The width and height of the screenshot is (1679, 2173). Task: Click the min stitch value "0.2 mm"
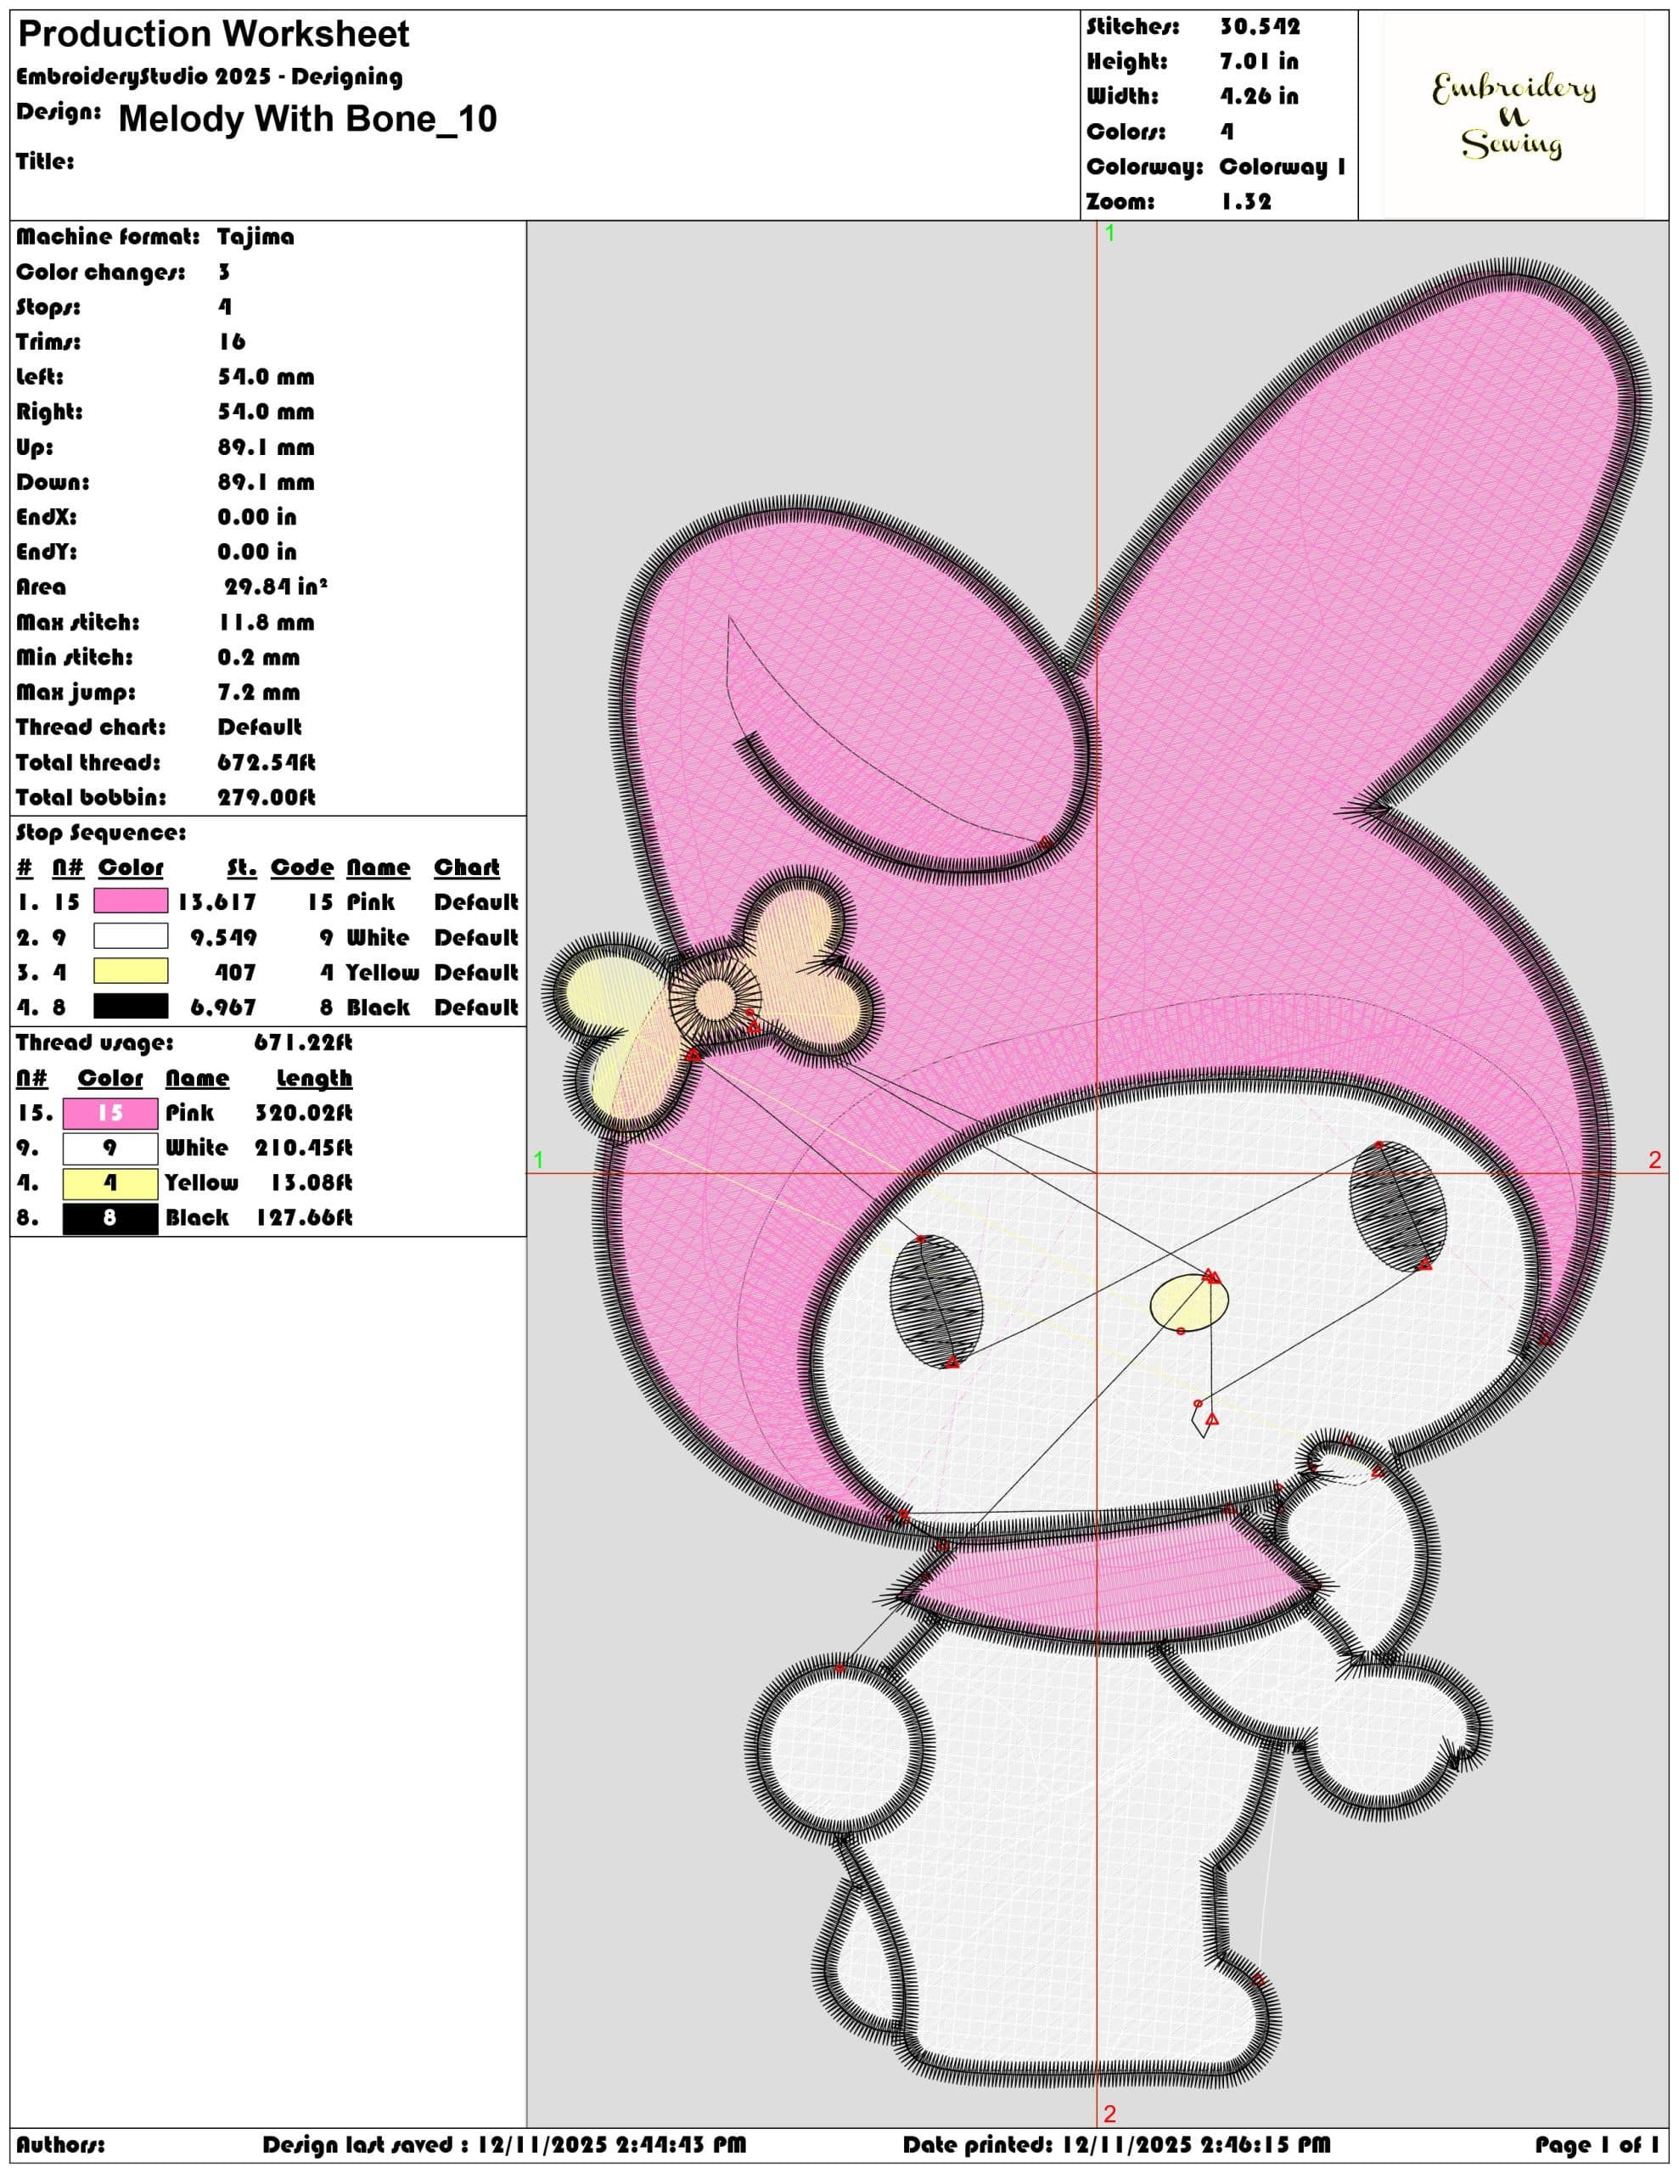pyautogui.click(x=259, y=658)
